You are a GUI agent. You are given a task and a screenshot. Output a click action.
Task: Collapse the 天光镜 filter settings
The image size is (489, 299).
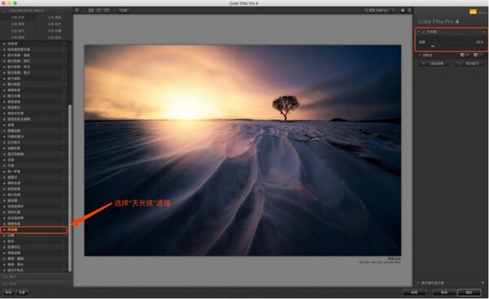[x=419, y=32]
